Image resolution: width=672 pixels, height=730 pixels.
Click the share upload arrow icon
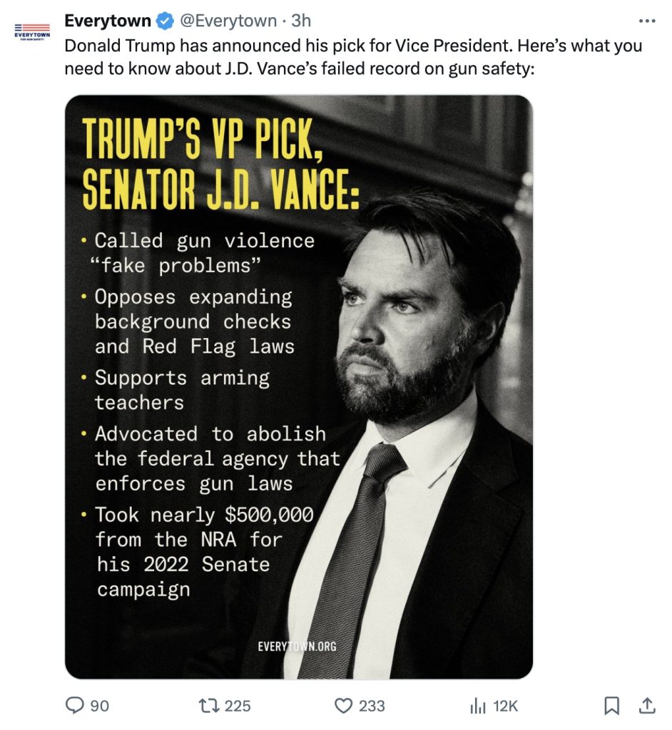pyautogui.click(x=647, y=705)
